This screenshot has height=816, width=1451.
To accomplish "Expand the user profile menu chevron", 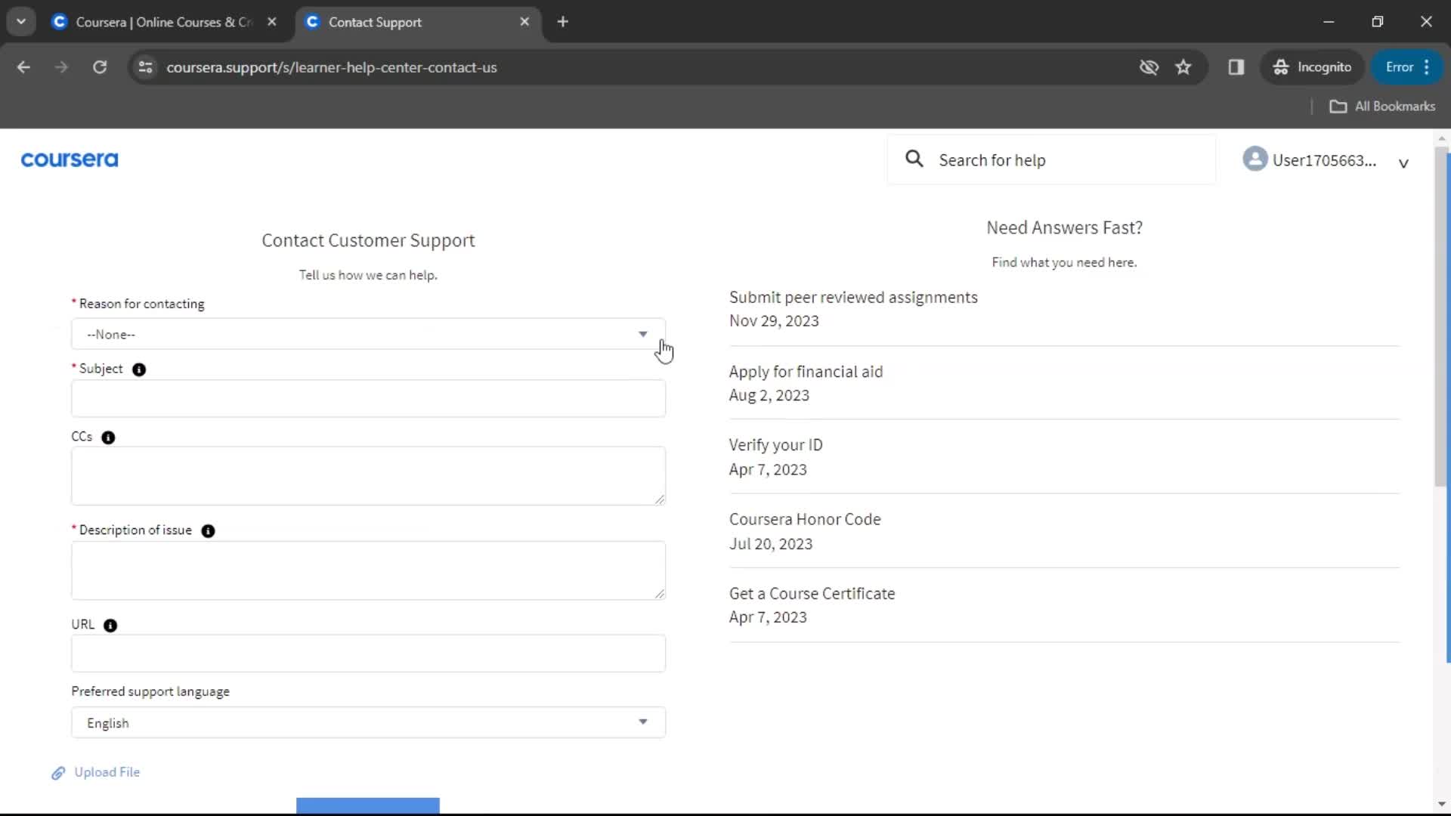I will [x=1403, y=163].
